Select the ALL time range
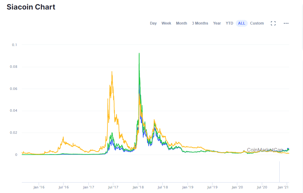Screen dimensions: 303x193 tap(242, 23)
